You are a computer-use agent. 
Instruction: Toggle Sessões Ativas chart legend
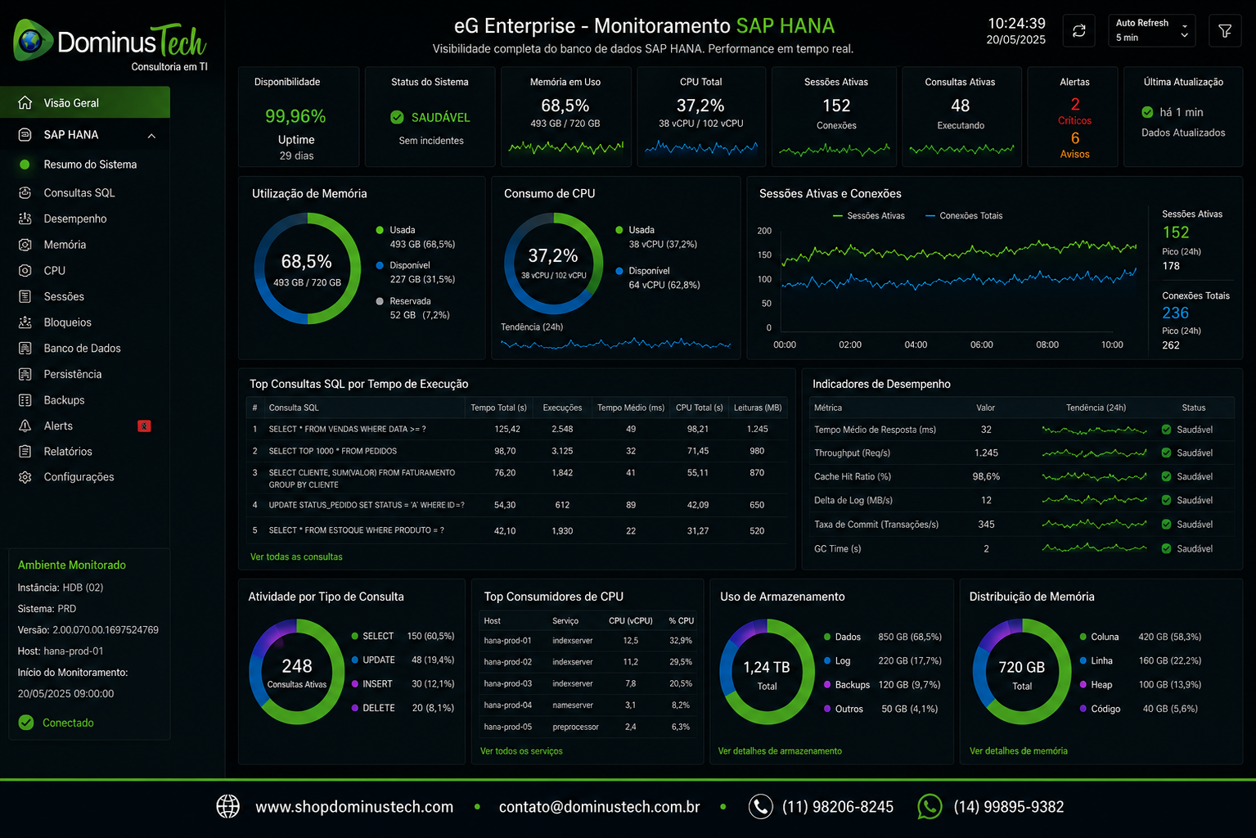click(868, 216)
